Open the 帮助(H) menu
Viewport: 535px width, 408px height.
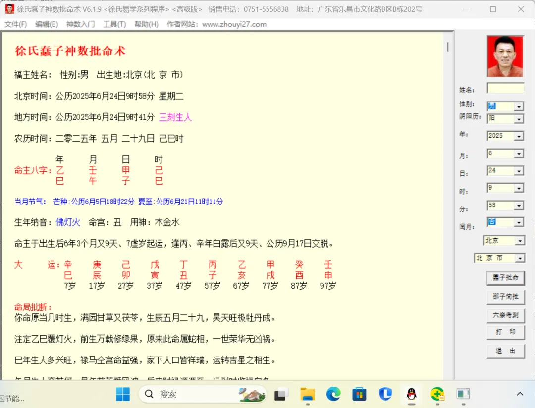click(x=146, y=24)
